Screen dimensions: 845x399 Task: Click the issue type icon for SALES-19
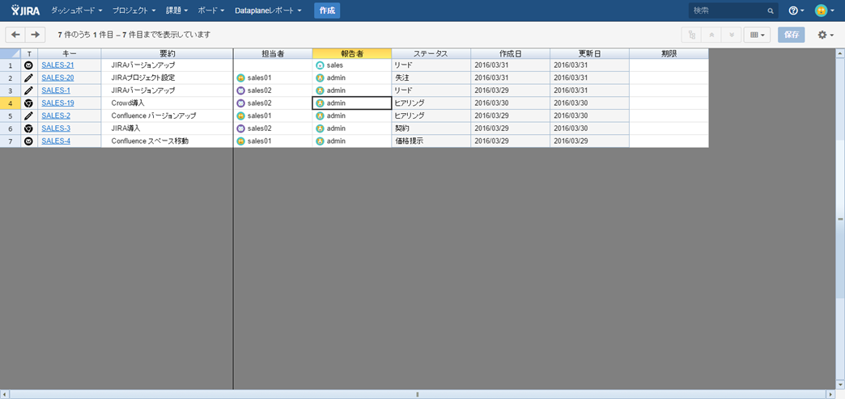coord(28,103)
